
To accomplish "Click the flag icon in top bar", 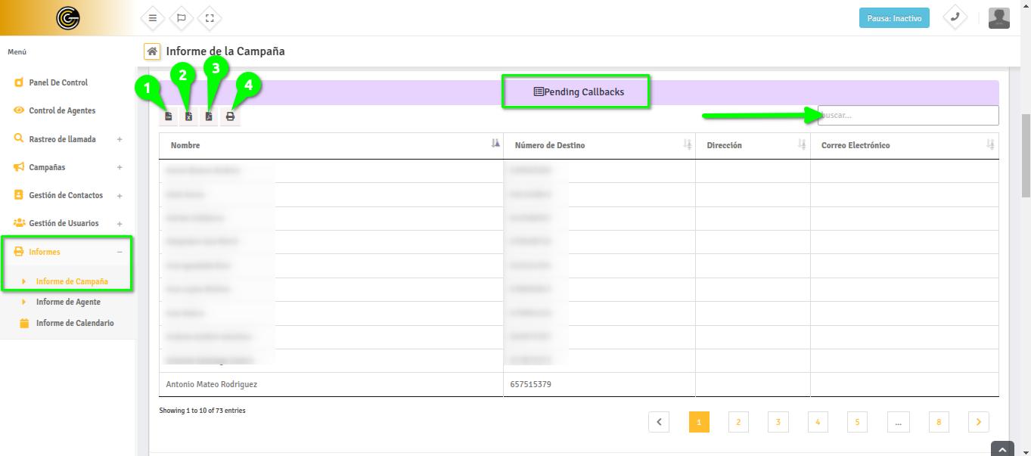I will point(182,18).
